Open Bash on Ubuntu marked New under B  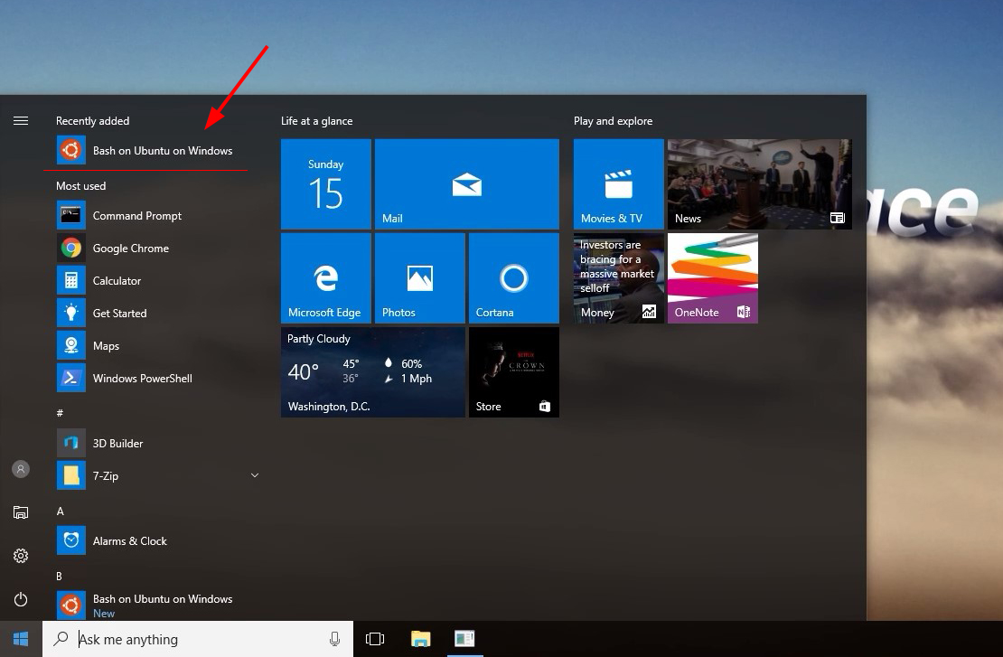coord(156,605)
